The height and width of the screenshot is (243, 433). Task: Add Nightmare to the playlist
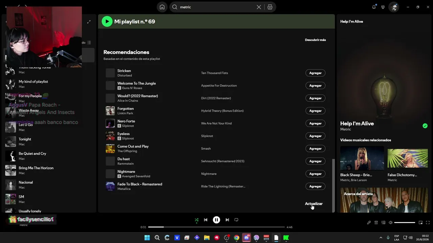pos(315,174)
